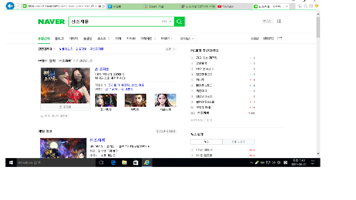
Task: Select the 통합검색 search tab
Action: [44, 39]
